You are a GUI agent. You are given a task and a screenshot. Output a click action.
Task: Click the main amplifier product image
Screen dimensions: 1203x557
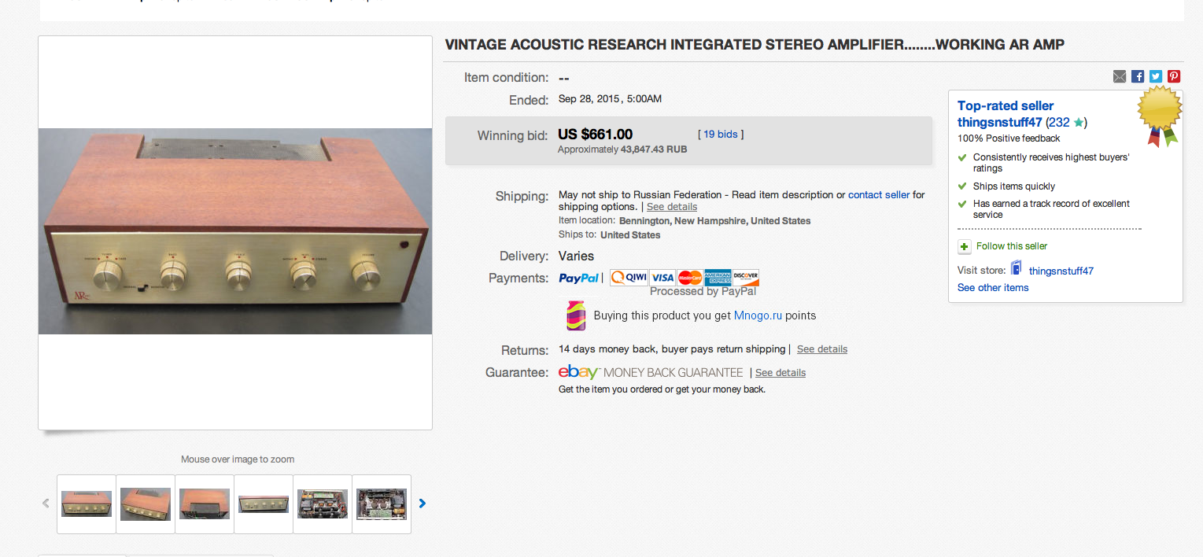click(x=235, y=231)
